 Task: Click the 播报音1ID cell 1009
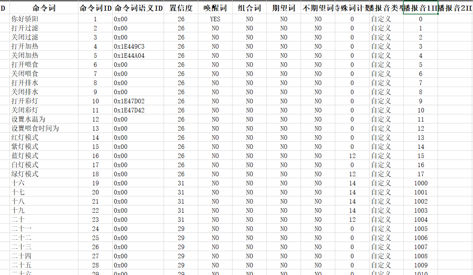[420, 265]
